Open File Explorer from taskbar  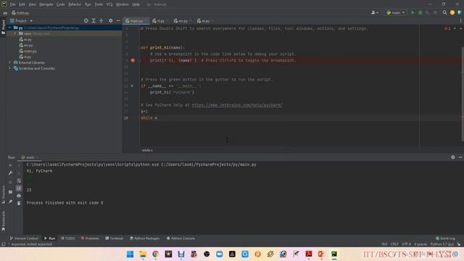[x=143, y=254]
